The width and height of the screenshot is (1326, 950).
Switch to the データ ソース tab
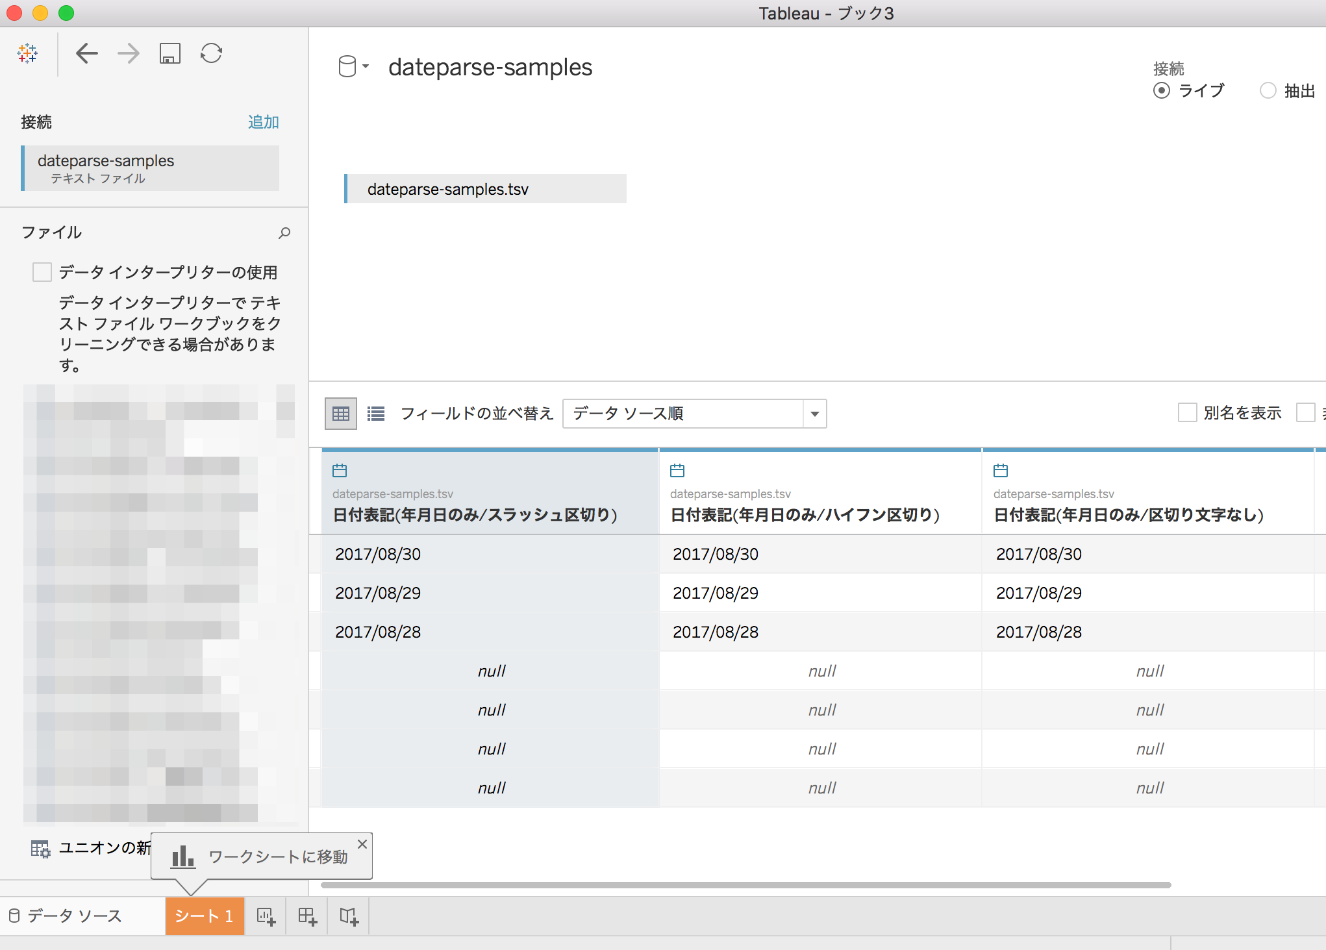click(73, 916)
